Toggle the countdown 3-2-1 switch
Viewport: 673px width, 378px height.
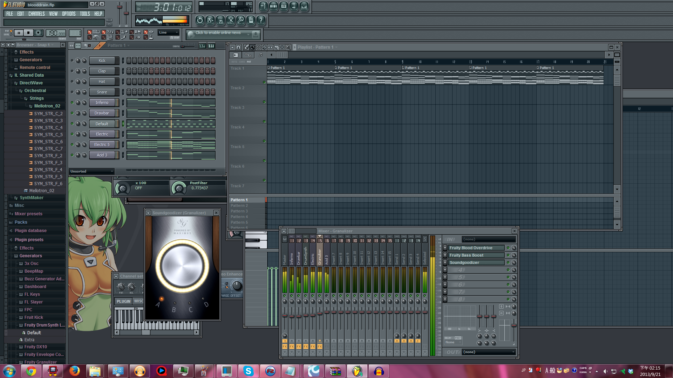pos(104,32)
